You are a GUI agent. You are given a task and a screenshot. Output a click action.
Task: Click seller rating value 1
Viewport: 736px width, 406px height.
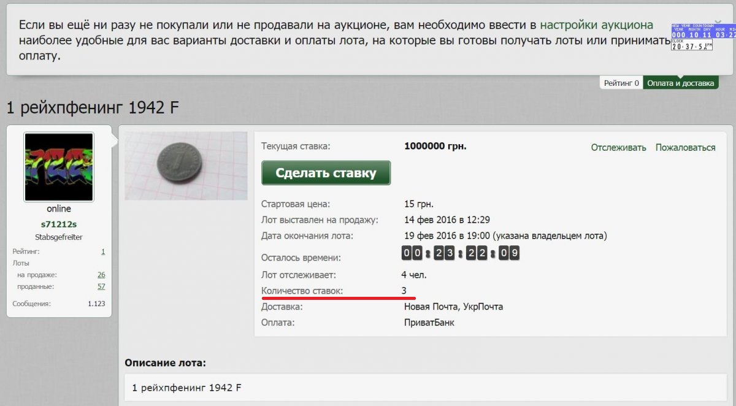click(x=103, y=251)
